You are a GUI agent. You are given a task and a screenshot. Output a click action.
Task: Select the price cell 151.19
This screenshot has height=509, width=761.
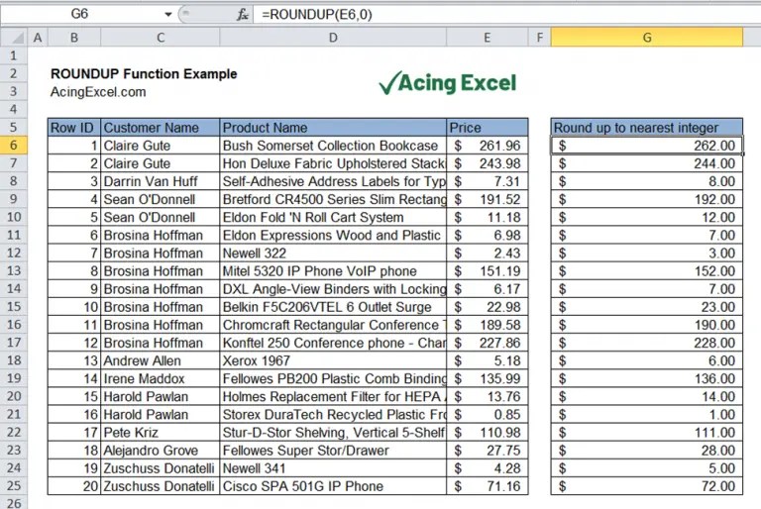487,270
